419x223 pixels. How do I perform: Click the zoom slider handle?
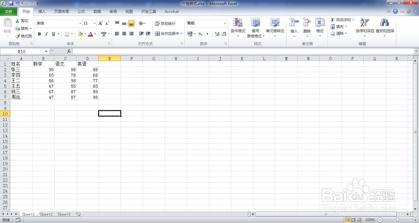coord(398,220)
